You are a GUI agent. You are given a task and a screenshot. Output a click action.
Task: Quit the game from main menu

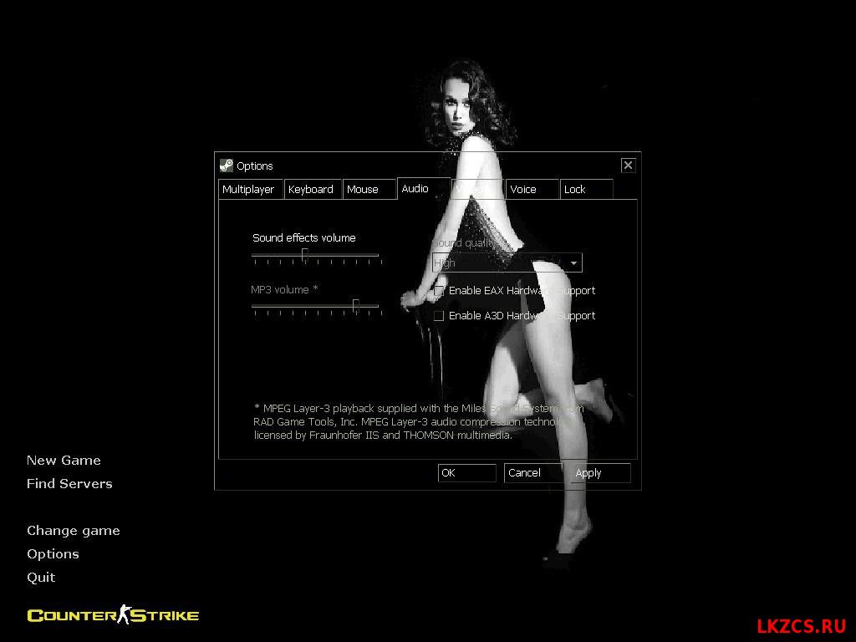click(x=41, y=578)
